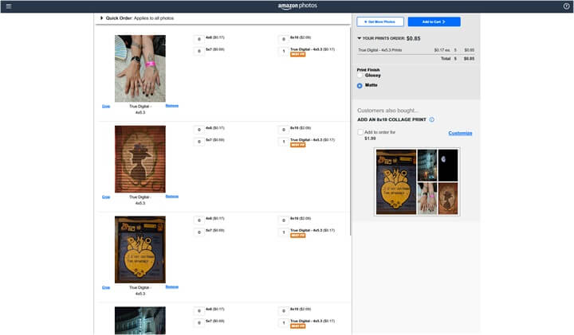
Task: Click the yellow heart poster photo thumbnail
Action: (x=140, y=250)
